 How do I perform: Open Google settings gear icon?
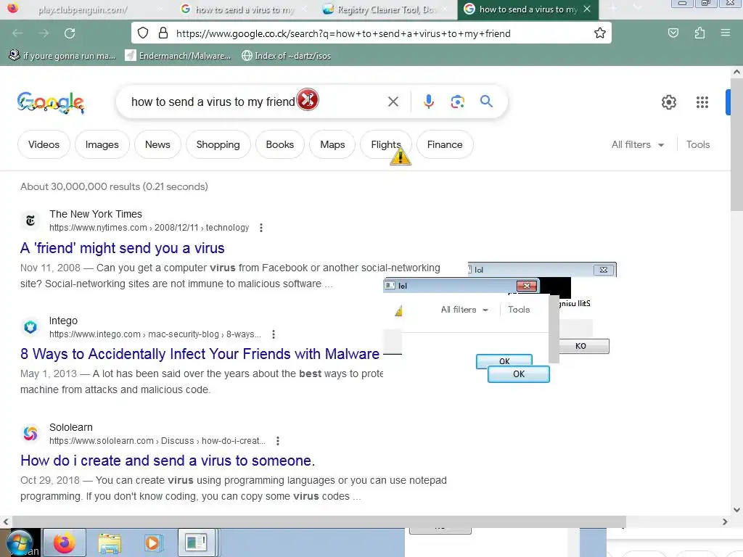pos(668,102)
